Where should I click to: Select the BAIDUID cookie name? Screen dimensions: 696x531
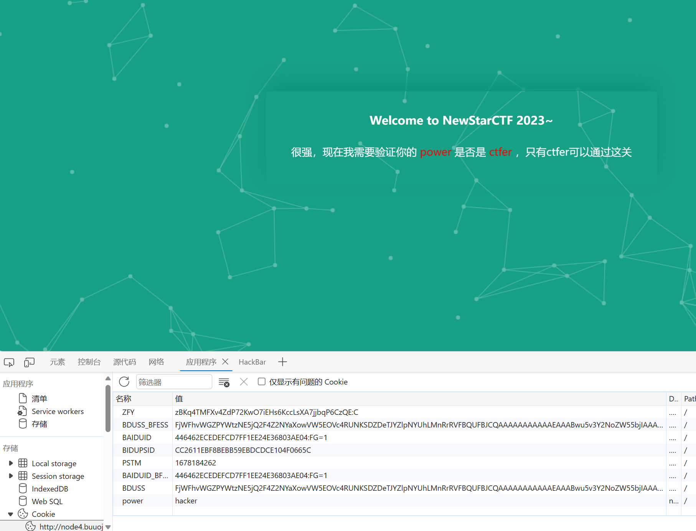137,437
